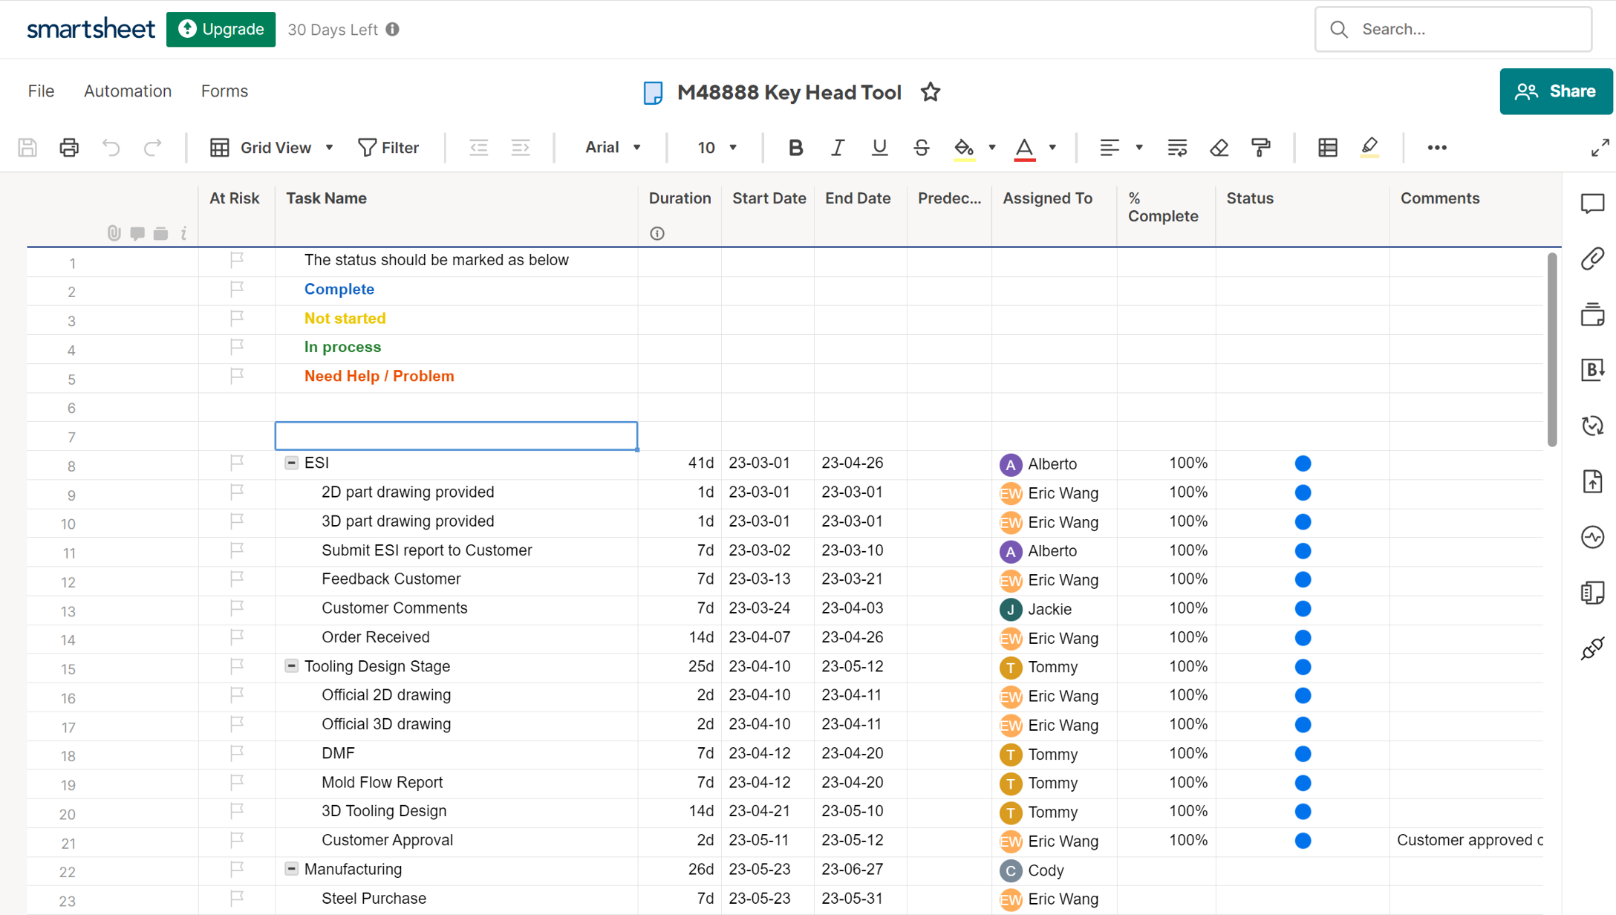Click the Status column header

pos(1250,198)
